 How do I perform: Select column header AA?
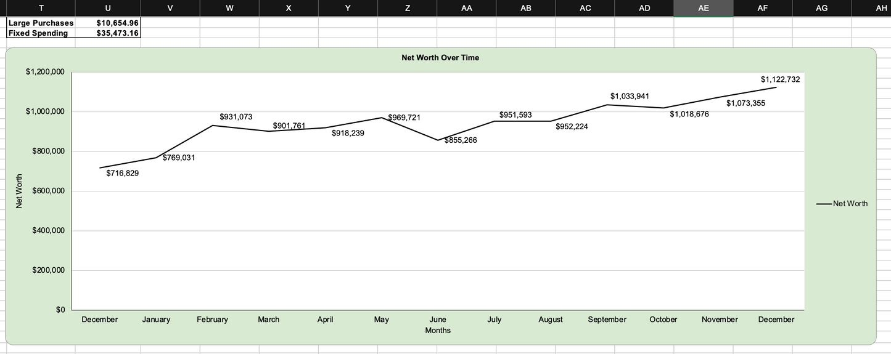pos(466,8)
